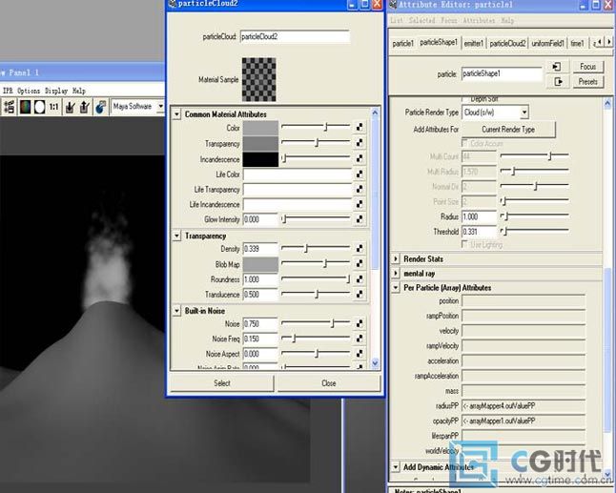Click map button for Glow Intensity
Screen dimensions: 616x493
(359, 219)
